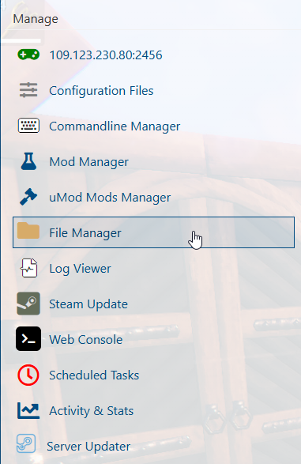Open the 109.123.230.80:2456 server link
The image size is (301, 464).
tap(106, 55)
